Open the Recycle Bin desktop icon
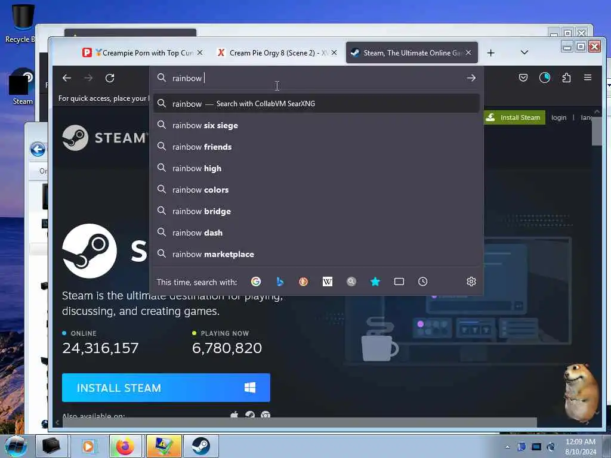 point(20,23)
